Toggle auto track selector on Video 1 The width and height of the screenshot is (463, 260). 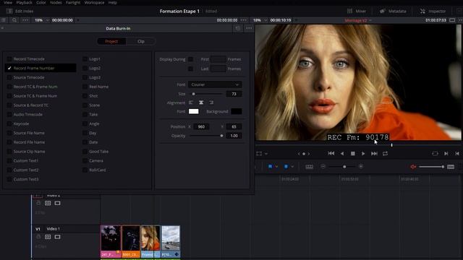click(48, 237)
